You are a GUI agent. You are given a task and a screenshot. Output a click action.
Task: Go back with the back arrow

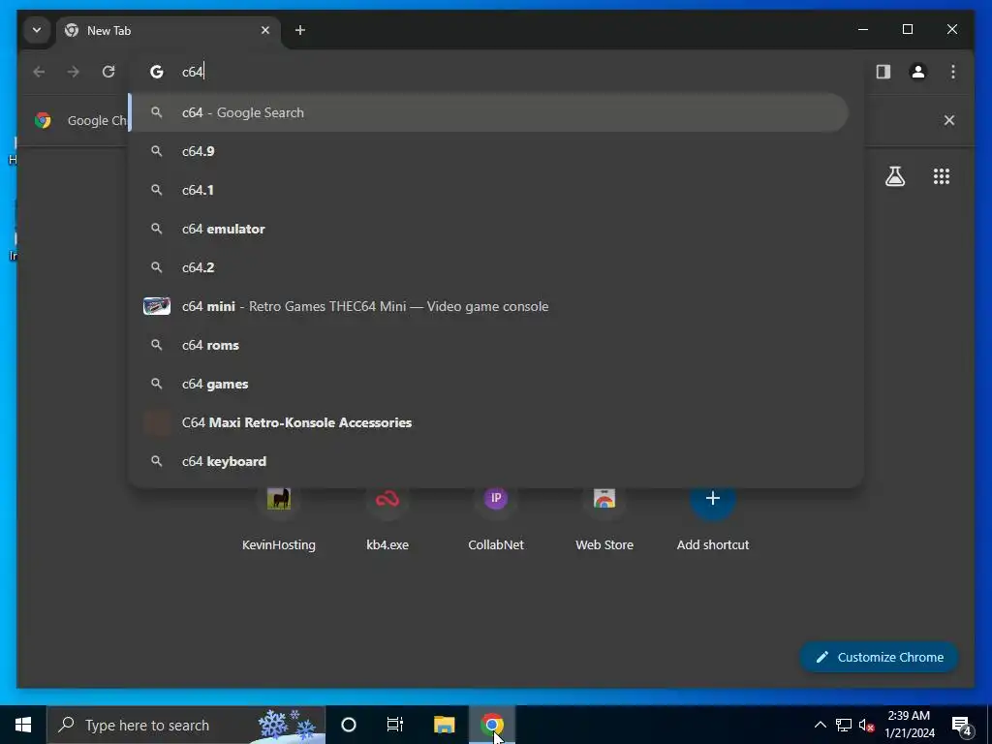[x=39, y=72]
